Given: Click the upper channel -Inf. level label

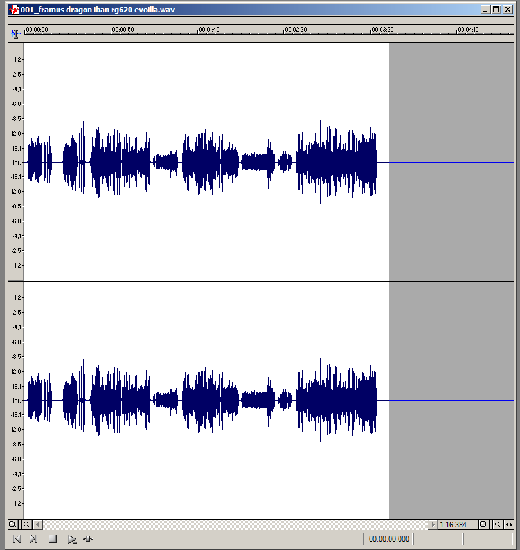Looking at the screenshot, I should 16,163.
